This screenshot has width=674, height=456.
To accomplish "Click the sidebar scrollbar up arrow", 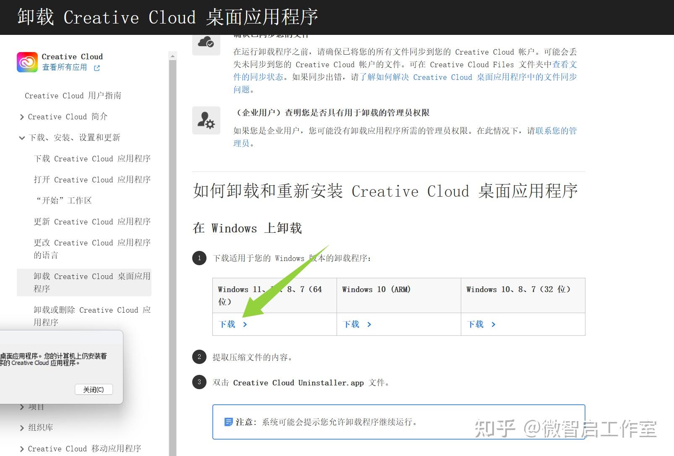I will [172, 56].
